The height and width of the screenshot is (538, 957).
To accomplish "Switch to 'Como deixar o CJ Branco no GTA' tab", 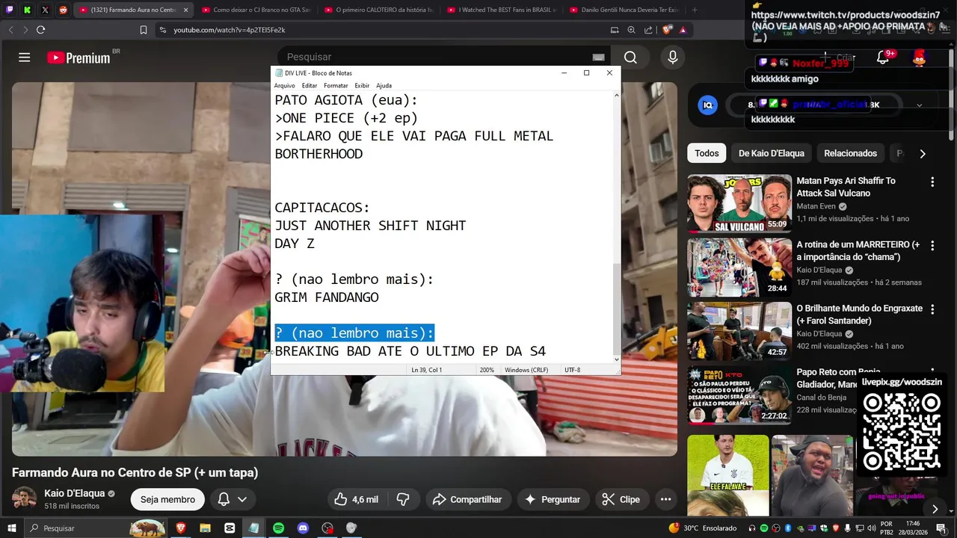I will tap(256, 10).
